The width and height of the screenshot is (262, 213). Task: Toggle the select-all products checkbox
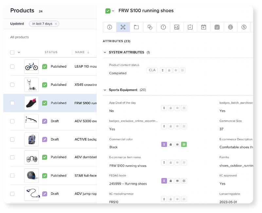click(12, 52)
